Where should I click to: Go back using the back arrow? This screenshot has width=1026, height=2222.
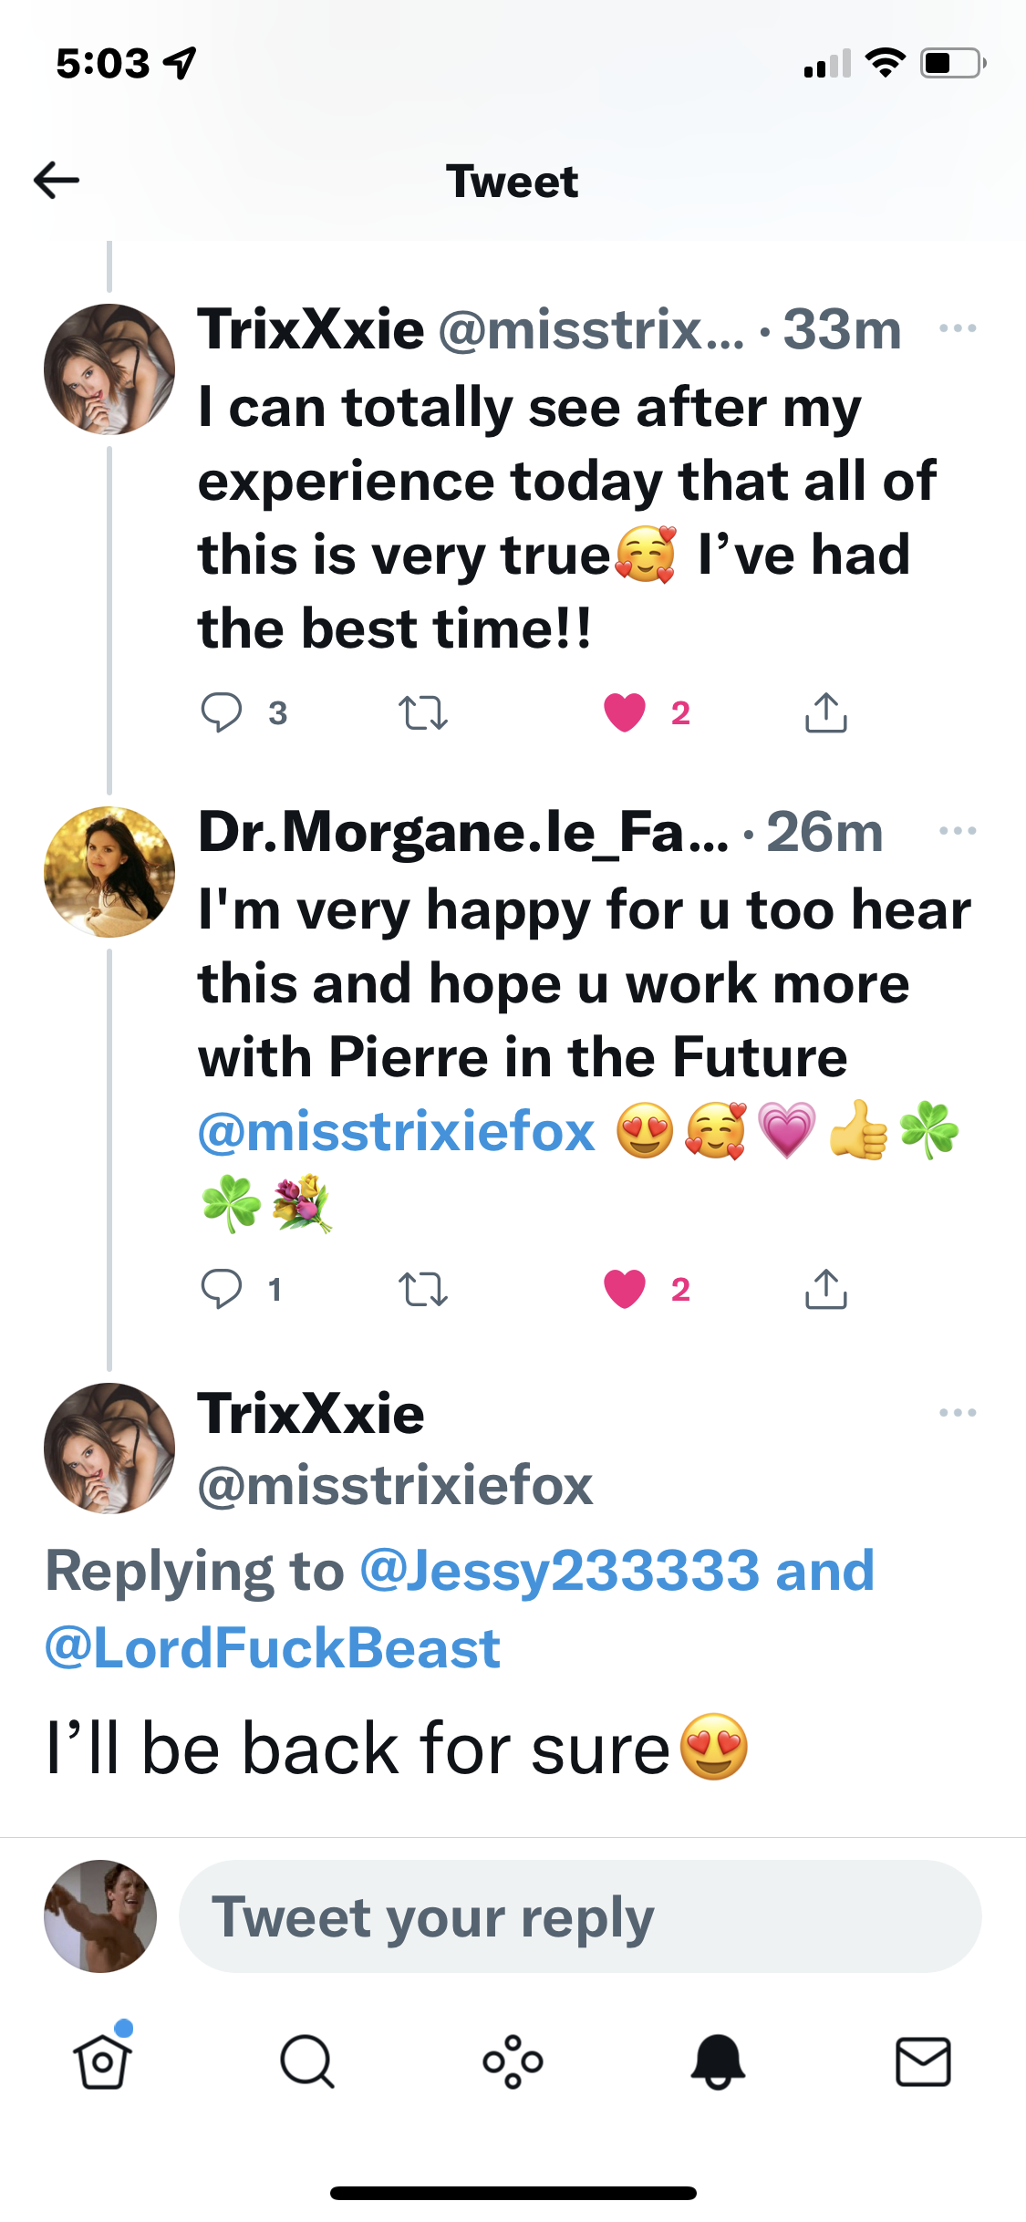(x=57, y=181)
